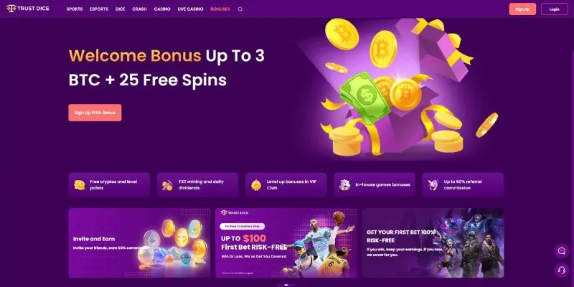Click the referral commission icon
574x287 pixels.
[433, 185]
